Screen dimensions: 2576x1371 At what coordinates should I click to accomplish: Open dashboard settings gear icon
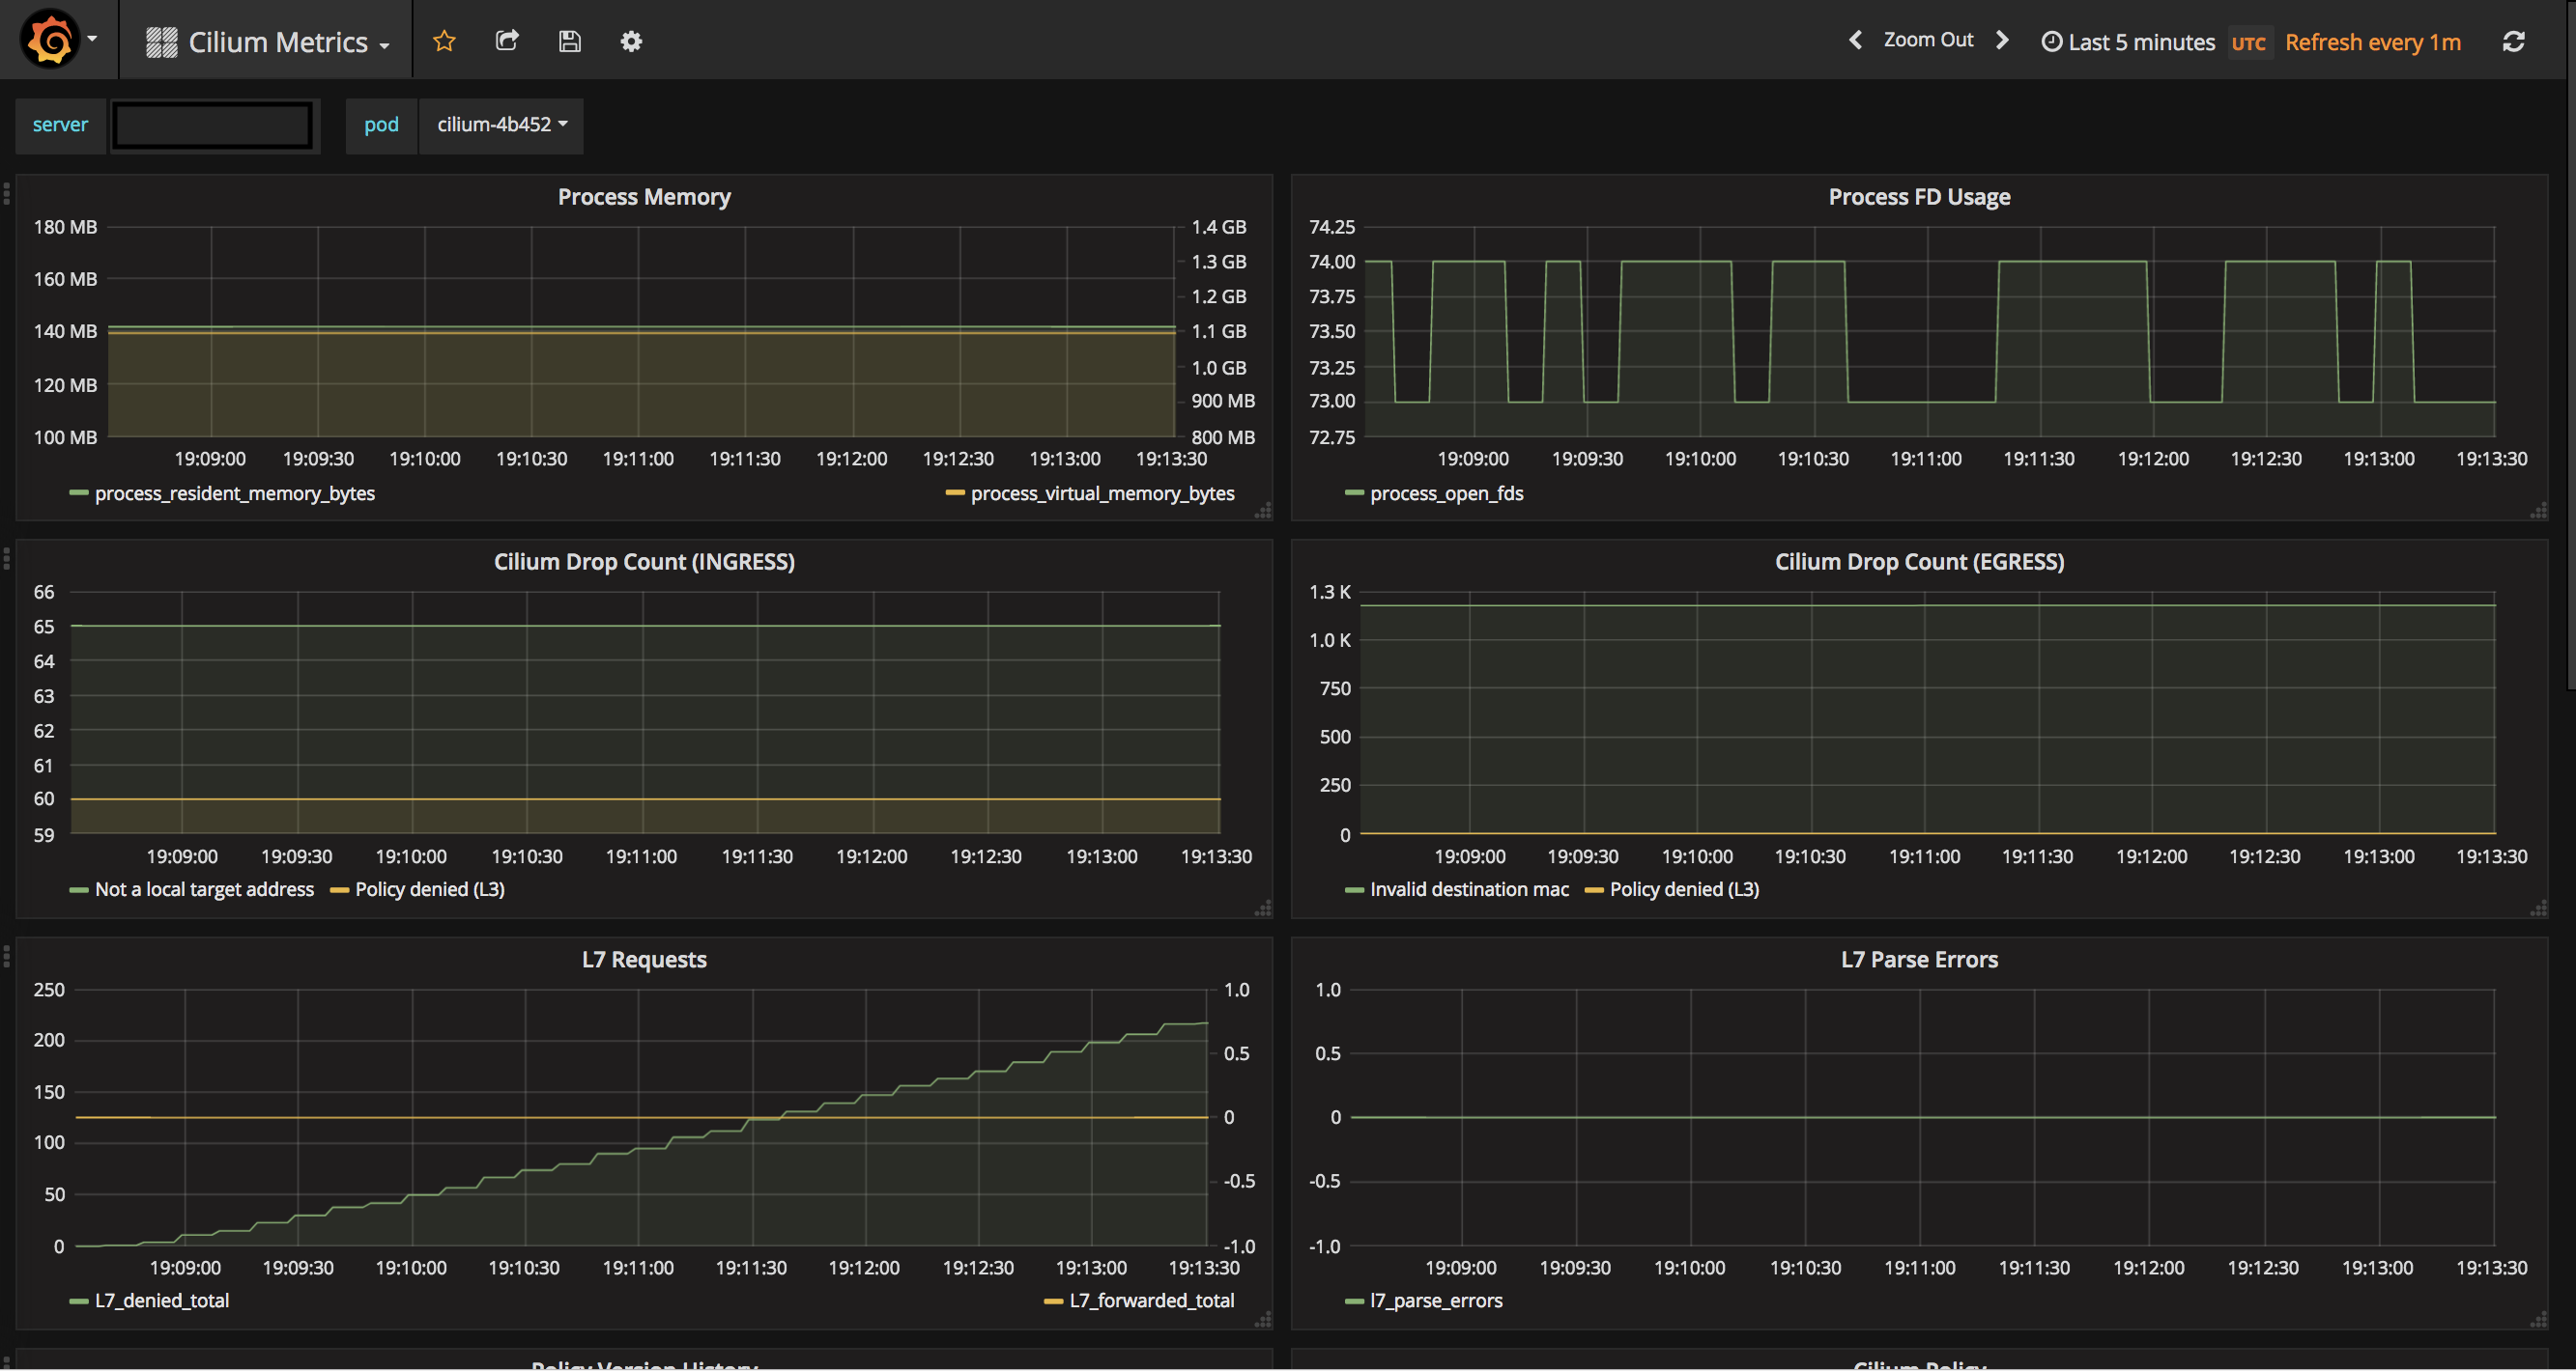631,41
